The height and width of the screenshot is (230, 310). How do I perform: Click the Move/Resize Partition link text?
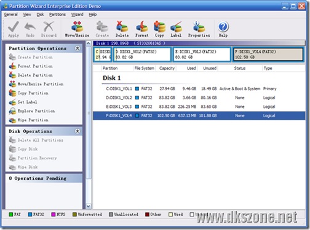41,84
